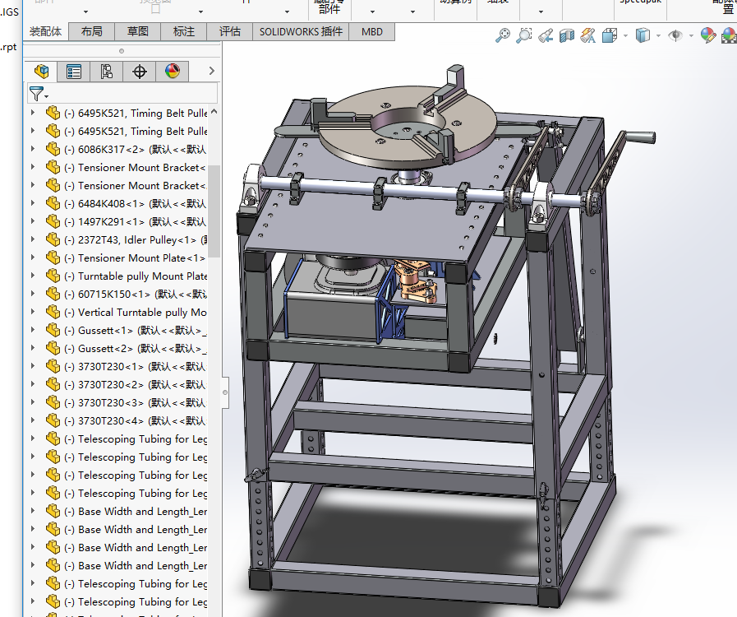Select the Zoom to Area tool
This screenshot has width=737, height=617.
tap(524, 35)
